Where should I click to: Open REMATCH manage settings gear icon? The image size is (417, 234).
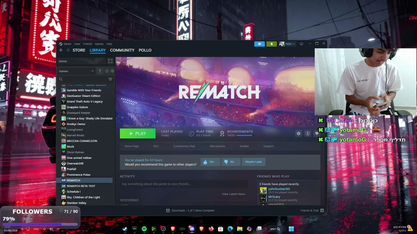point(298,134)
